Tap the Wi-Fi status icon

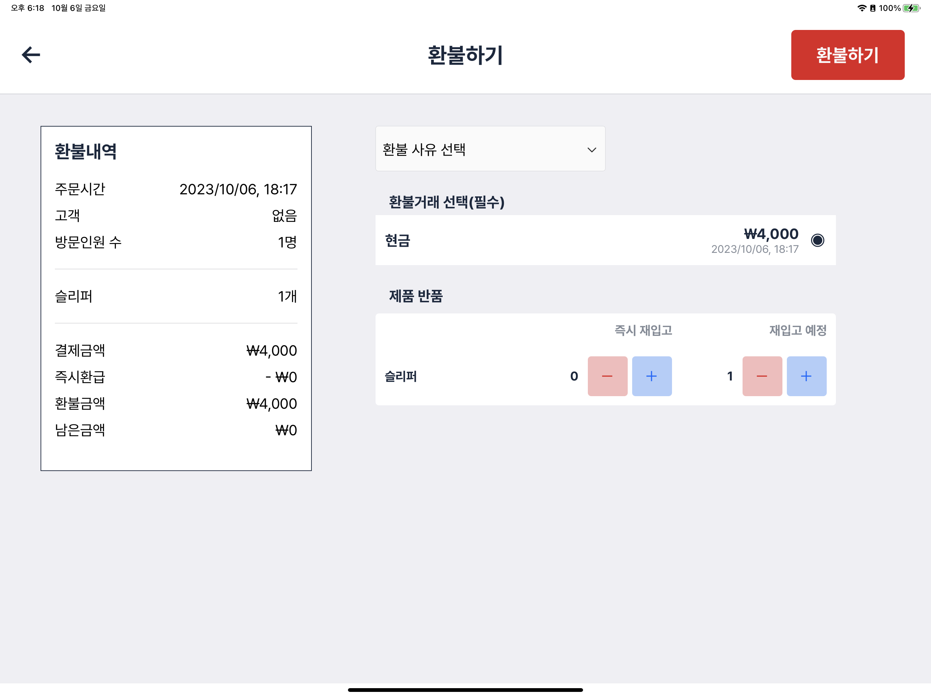(861, 8)
